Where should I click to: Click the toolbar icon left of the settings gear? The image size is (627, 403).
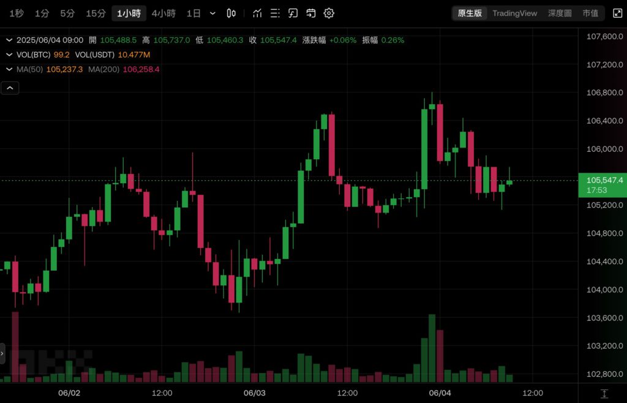[x=311, y=13]
